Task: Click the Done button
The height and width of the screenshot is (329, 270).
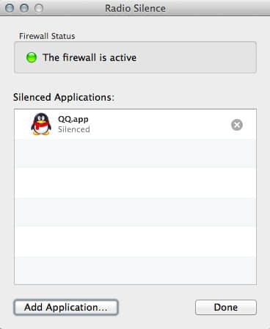Action: pyautogui.click(x=226, y=307)
